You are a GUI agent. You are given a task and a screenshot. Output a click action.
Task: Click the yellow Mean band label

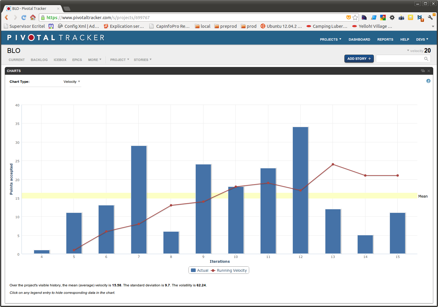coord(423,196)
